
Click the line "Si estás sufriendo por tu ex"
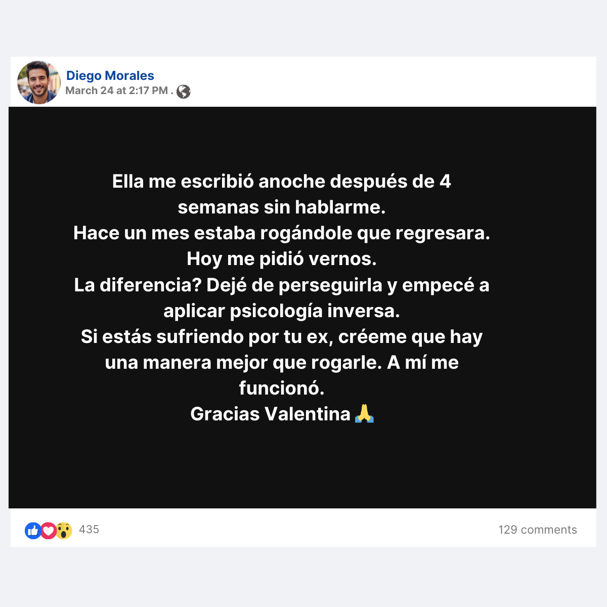[x=282, y=337]
